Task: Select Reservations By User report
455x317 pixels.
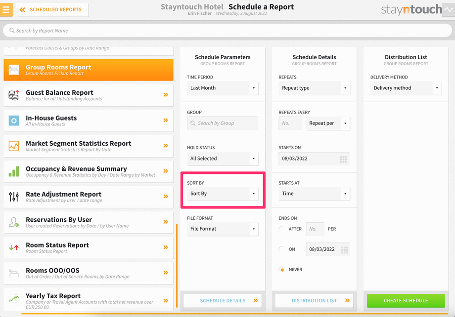Action: (x=89, y=222)
